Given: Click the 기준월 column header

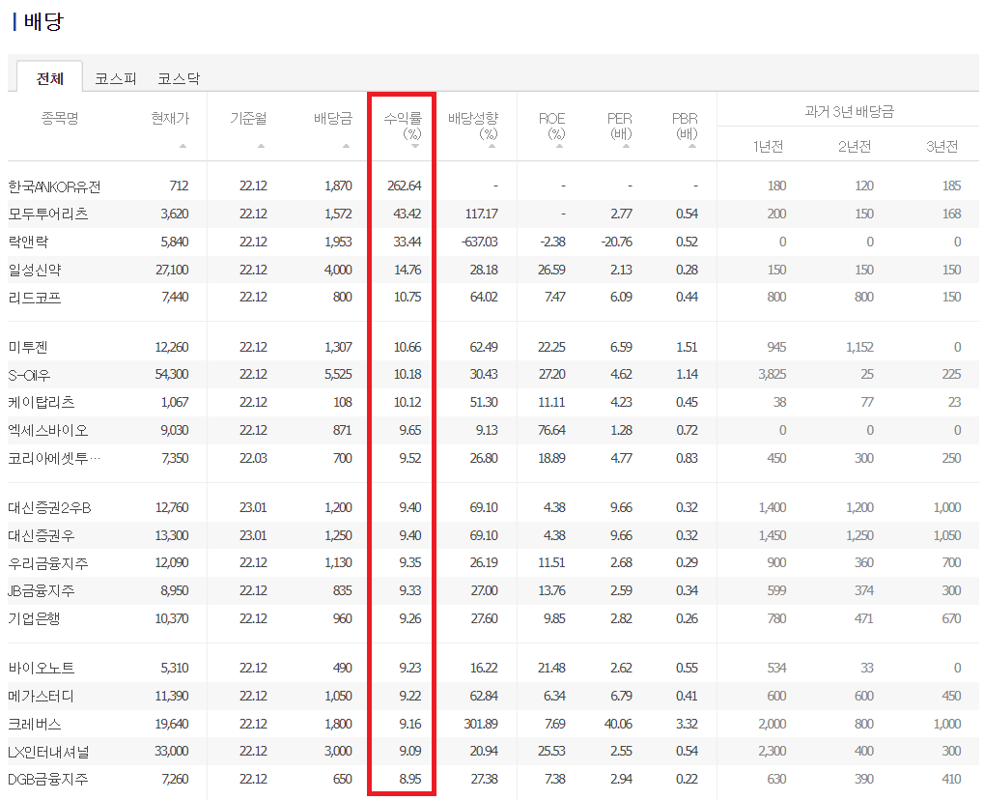Looking at the screenshot, I should click(x=248, y=118).
